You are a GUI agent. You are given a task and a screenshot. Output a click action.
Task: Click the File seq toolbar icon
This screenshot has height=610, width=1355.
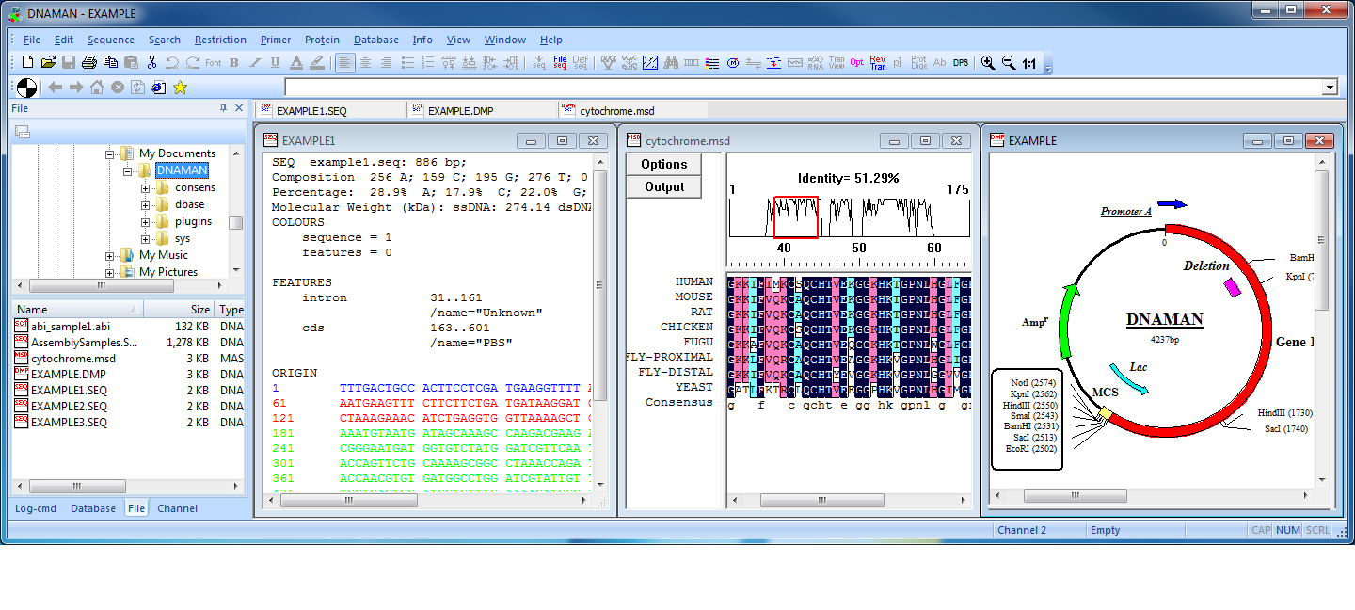pos(560,63)
